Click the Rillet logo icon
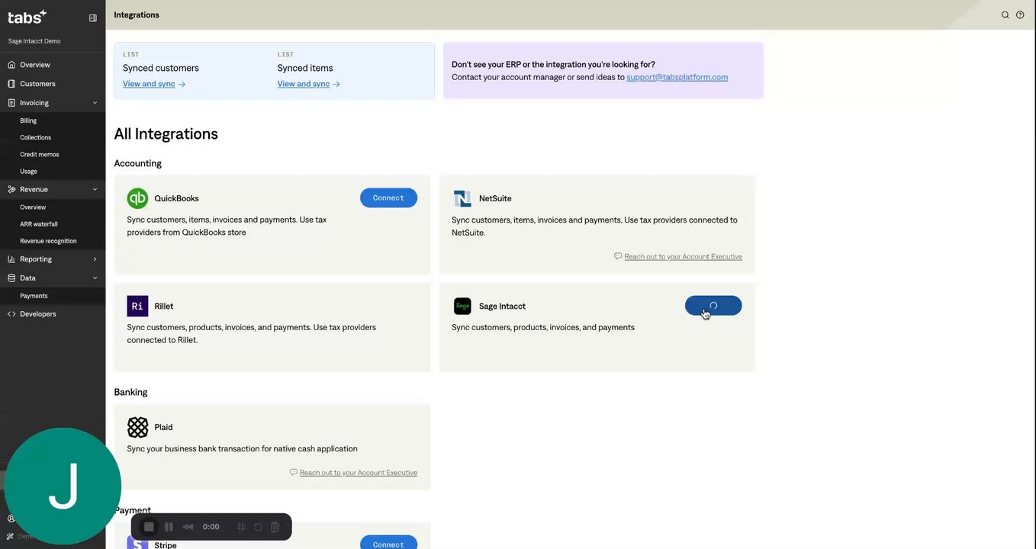The image size is (1036, 549). tap(137, 306)
